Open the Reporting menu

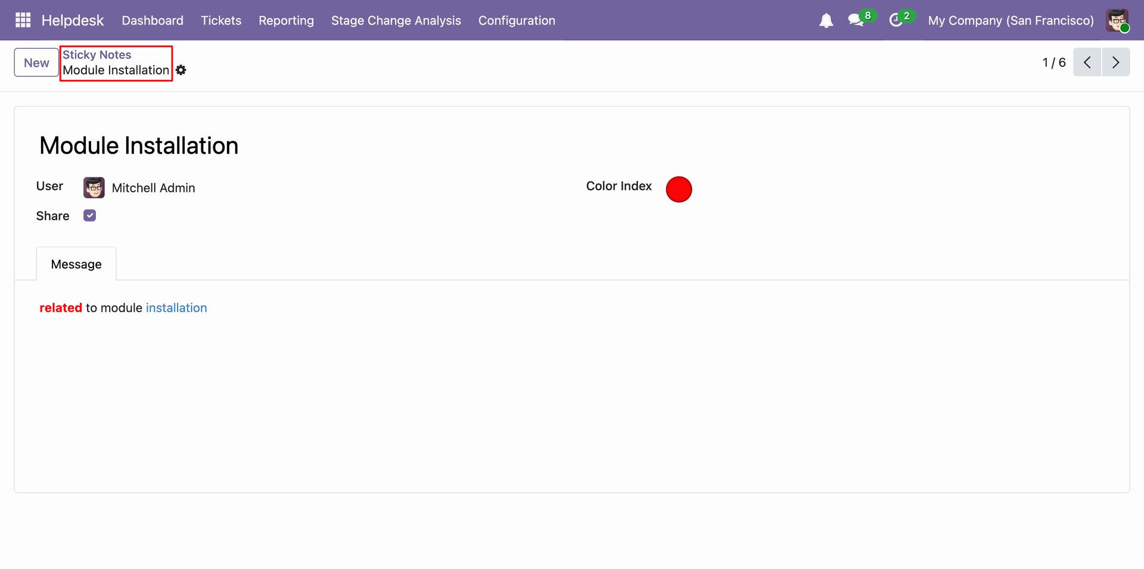coord(286,20)
